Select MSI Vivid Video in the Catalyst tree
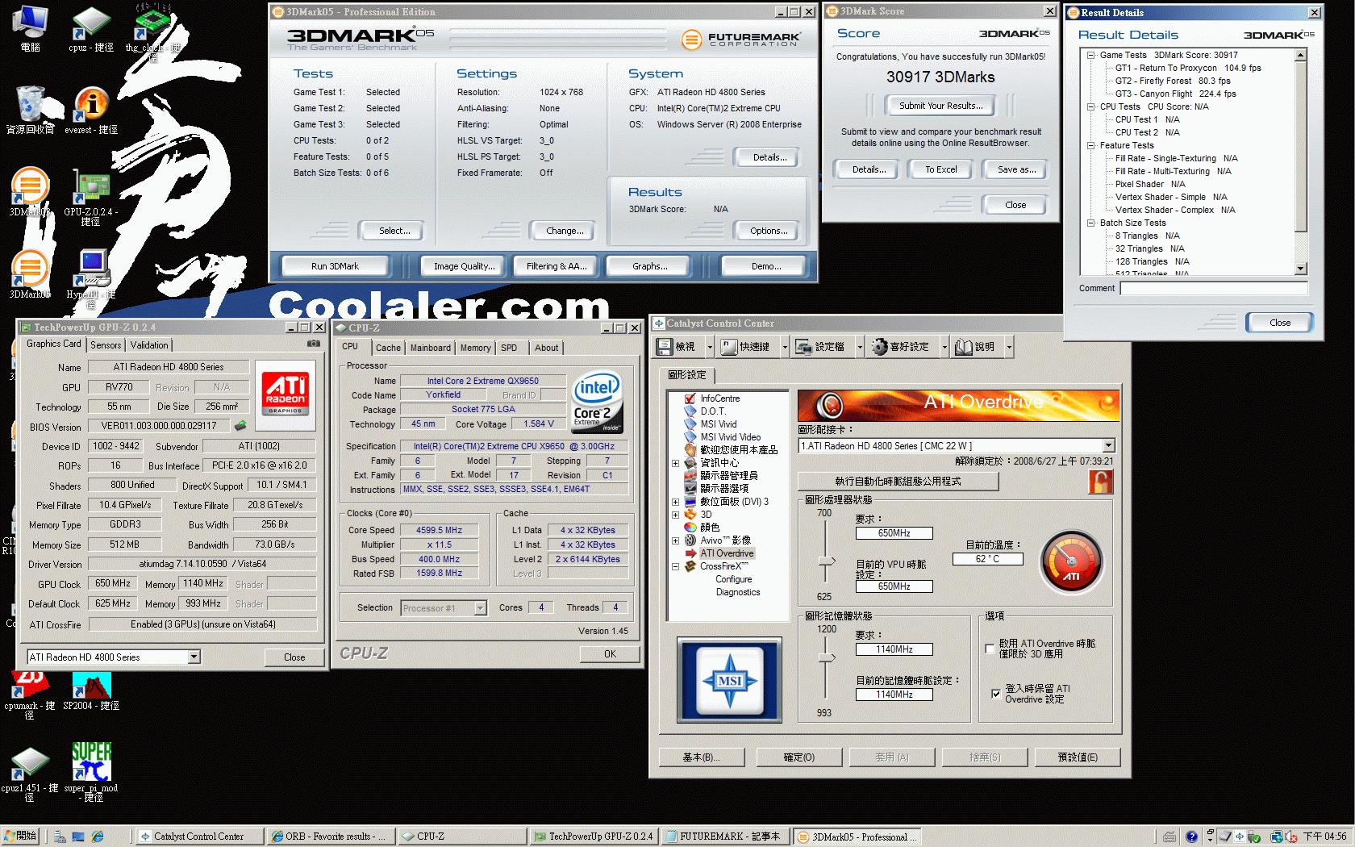Screen dimensions: 1355x847 [x=730, y=437]
